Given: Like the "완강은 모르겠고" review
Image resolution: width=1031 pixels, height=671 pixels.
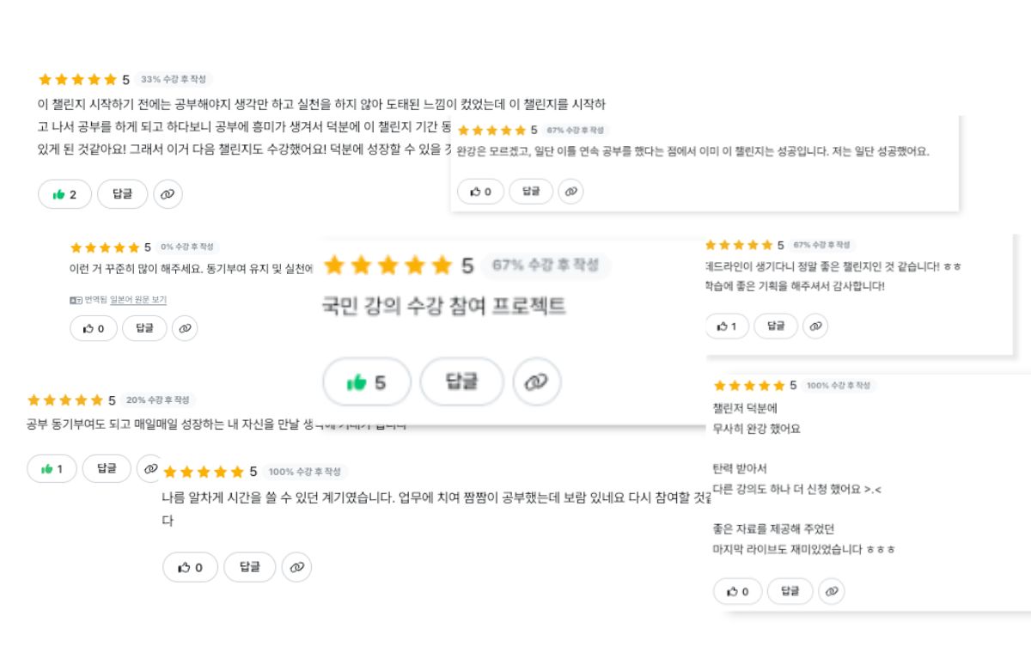Looking at the screenshot, I should (481, 192).
